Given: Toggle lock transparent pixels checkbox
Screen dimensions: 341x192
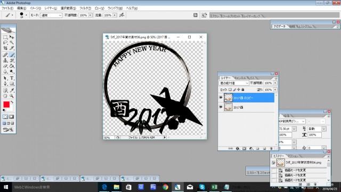Looking at the screenshot, I should [x=230, y=90].
